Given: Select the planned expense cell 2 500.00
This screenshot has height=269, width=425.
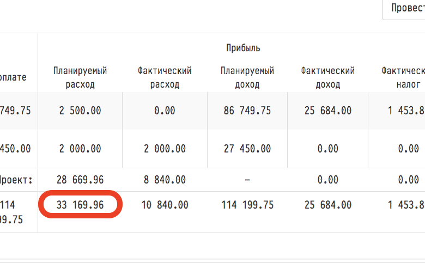Looking at the screenshot, I should coord(80,111).
